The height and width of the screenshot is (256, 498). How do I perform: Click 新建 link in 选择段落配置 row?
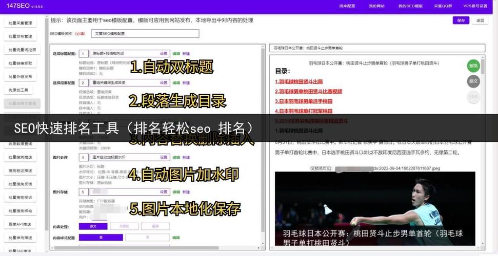click(x=186, y=83)
